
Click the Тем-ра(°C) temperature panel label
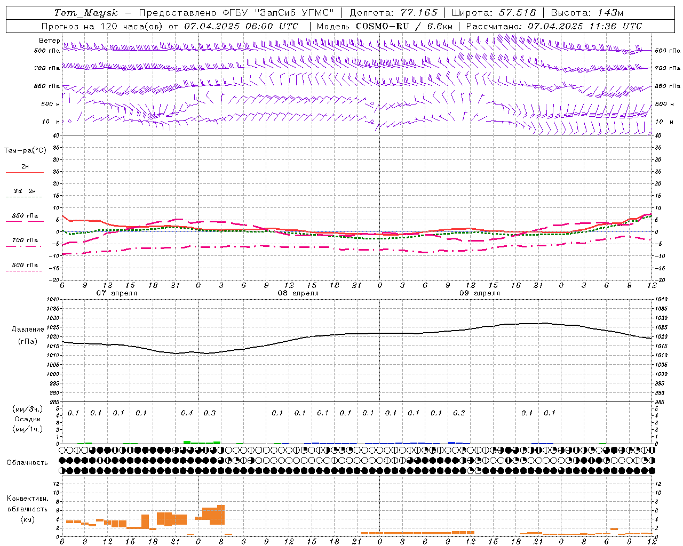pyautogui.click(x=25, y=151)
